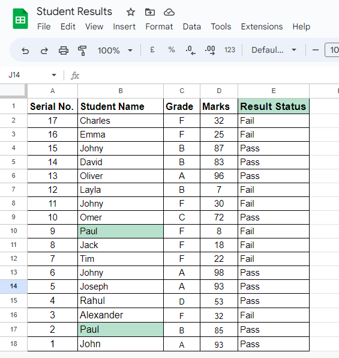Image resolution: width=339 pixels, height=358 pixels.
Task: Click increase decimal places icon
Action: pos(210,50)
